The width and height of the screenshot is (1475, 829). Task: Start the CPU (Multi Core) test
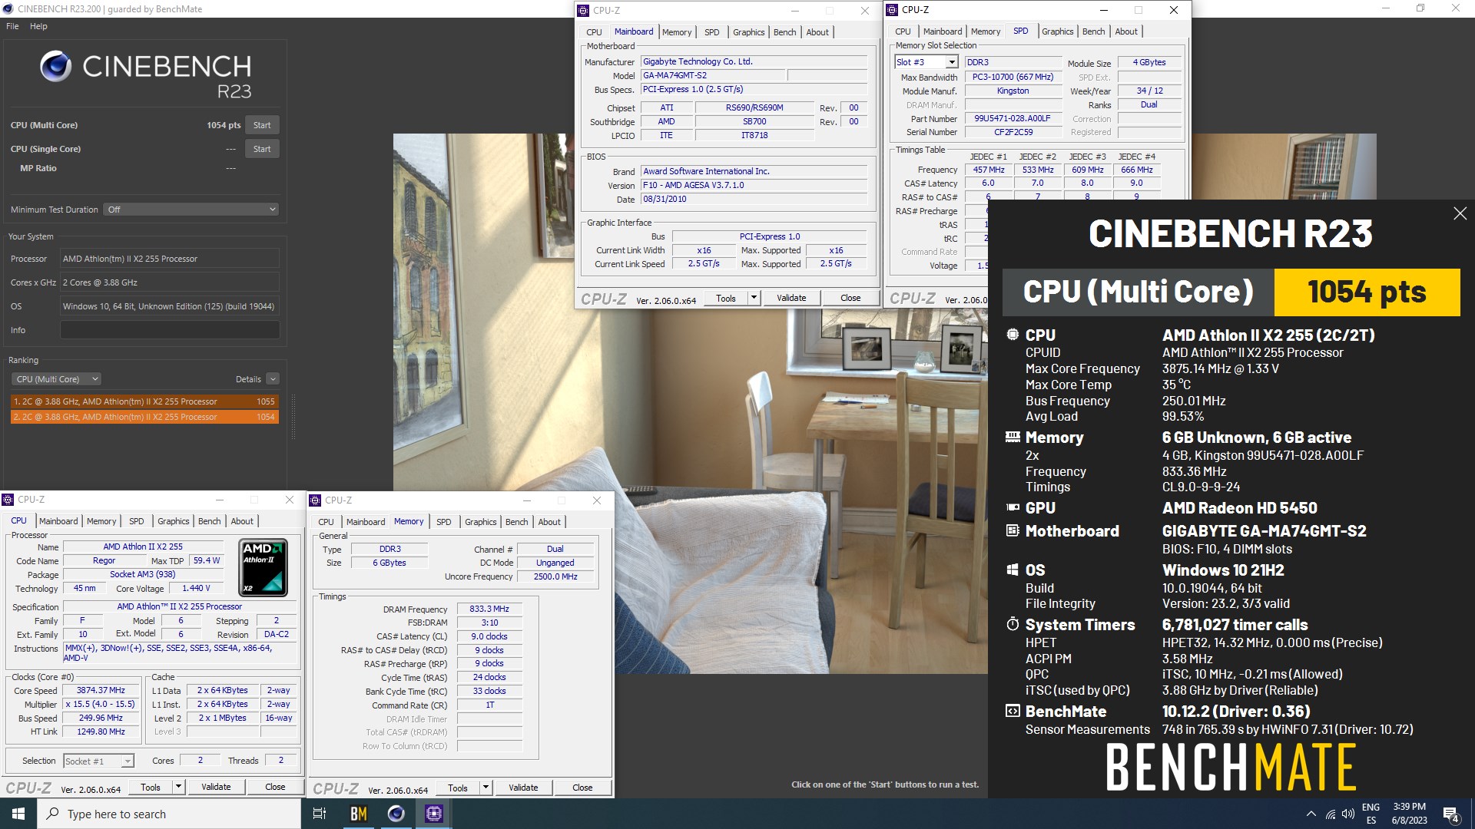coord(262,125)
